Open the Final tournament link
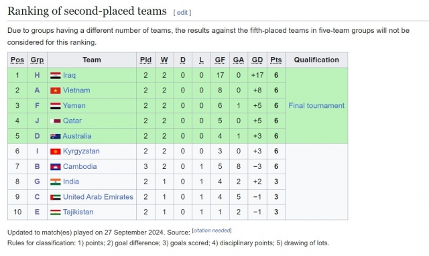 pyautogui.click(x=316, y=106)
